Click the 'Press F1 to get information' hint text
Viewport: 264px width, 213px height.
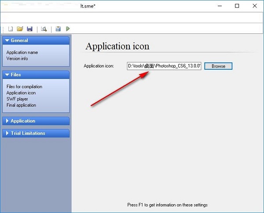(x=167, y=205)
